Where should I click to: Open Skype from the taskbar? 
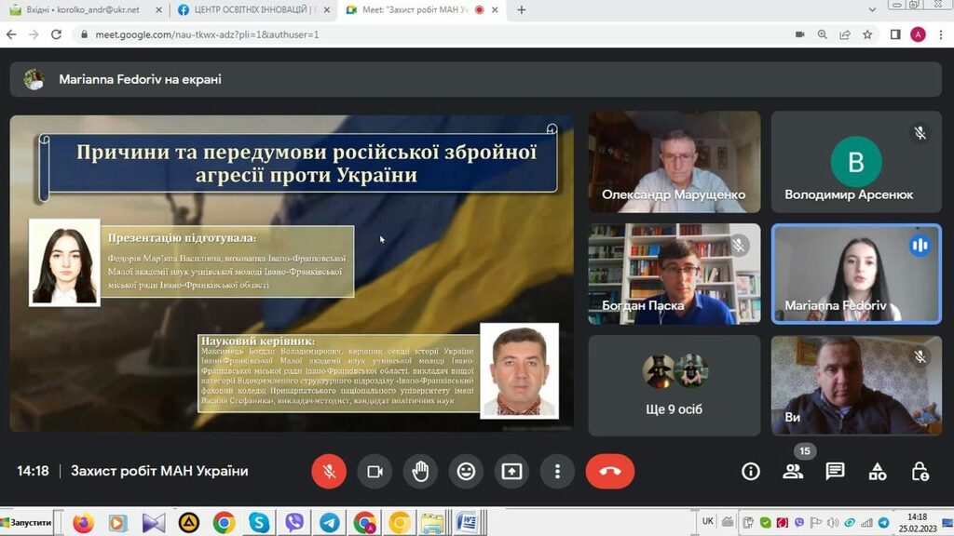click(259, 523)
